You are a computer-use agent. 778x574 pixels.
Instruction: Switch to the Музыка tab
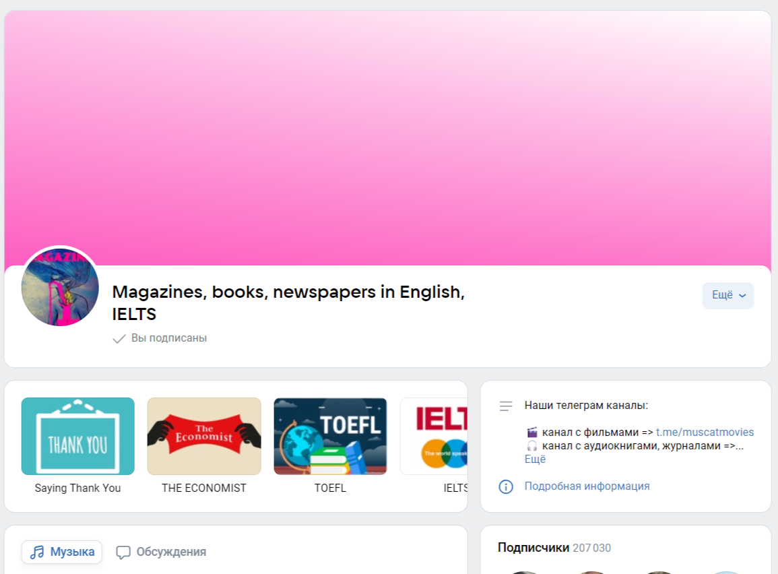tap(61, 552)
